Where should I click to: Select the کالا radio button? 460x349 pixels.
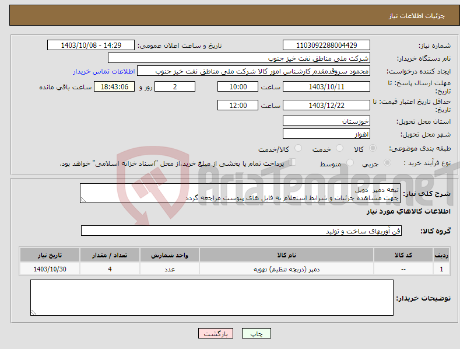click(x=373, y=148)
